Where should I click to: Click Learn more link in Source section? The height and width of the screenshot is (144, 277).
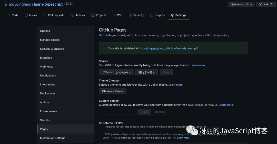pyautogui.click(x=197, y=65)
